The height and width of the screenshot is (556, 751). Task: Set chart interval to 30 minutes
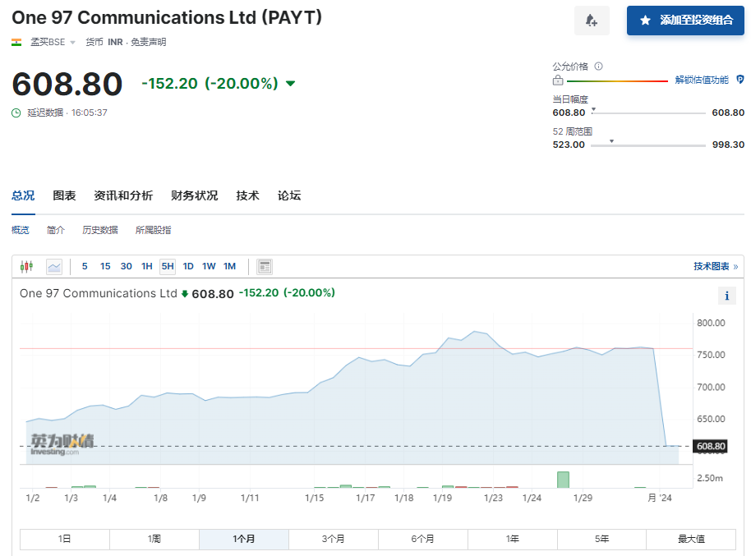pyautogui.click(x=126, y=266)
